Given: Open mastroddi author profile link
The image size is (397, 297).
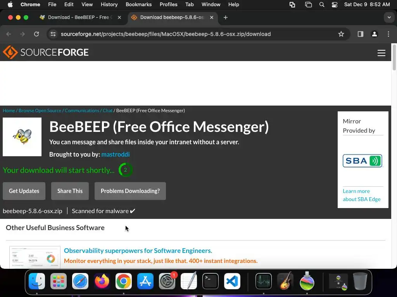Looking at the screenshot, I should [x=116, y=154].
